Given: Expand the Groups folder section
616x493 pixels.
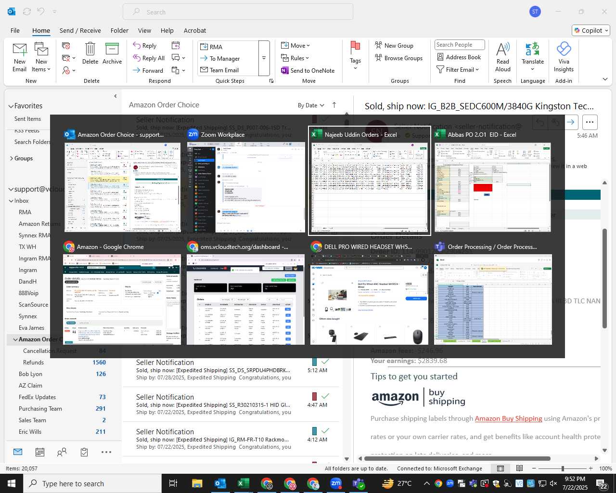Looking at the screenshot, I should click(11, 158).
